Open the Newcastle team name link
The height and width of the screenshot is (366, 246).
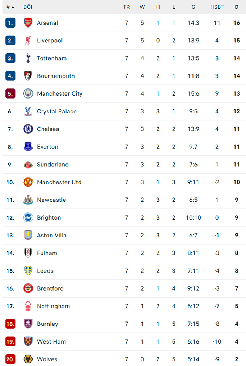pos(51,200)
